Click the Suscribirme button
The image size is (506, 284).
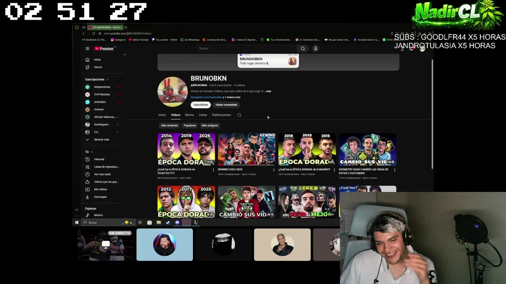(x=200, y=105)
